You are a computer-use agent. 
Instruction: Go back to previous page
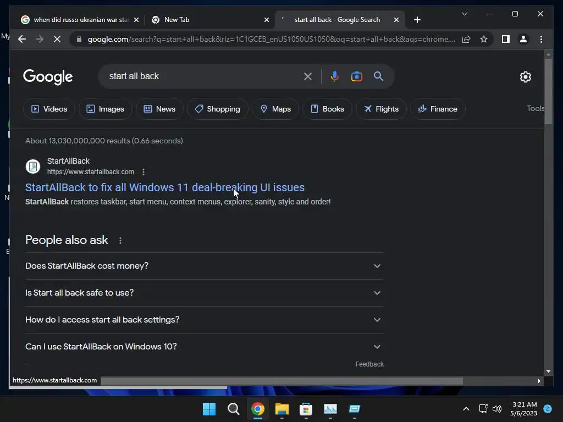pyautogui.click(x=22, y=39)
